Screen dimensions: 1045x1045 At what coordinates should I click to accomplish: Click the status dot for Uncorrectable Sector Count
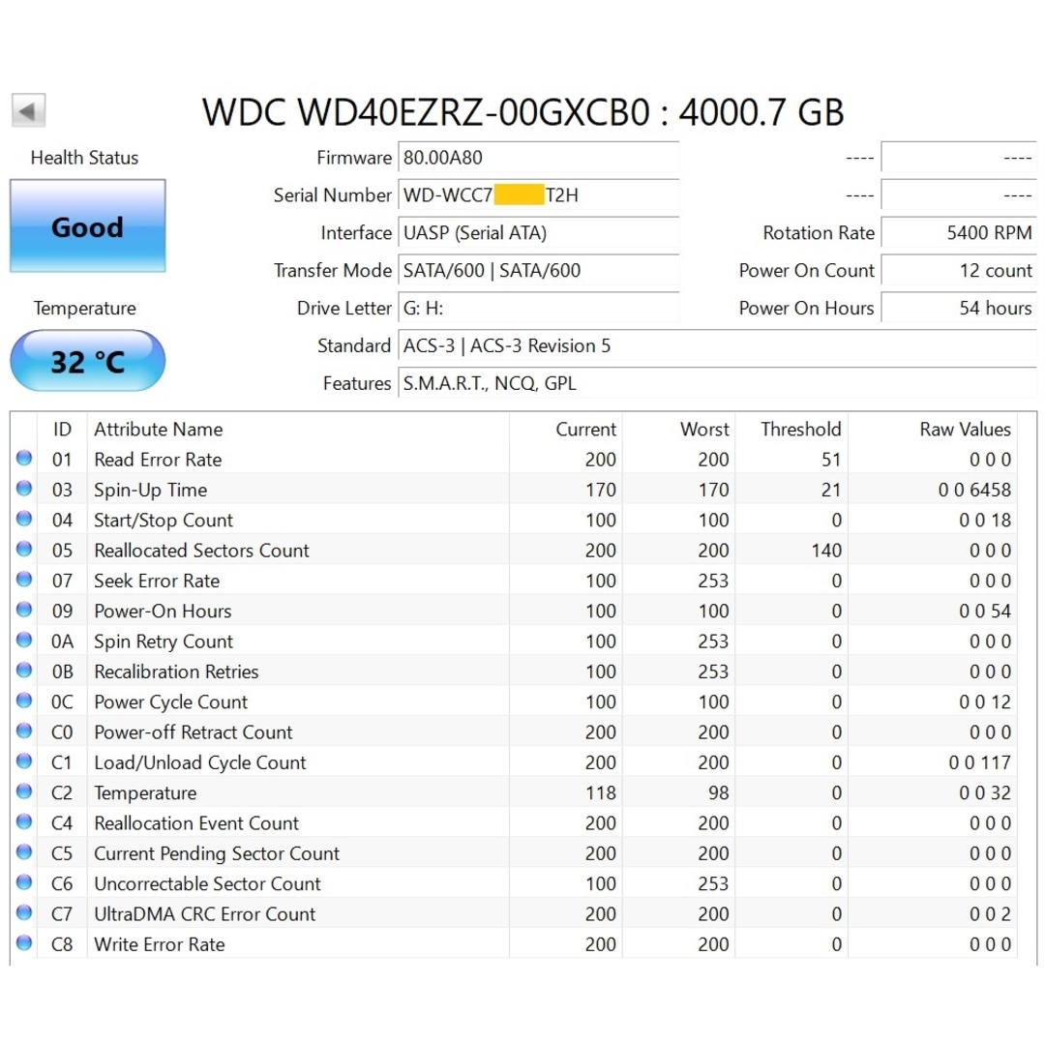[x=24, y=882]
